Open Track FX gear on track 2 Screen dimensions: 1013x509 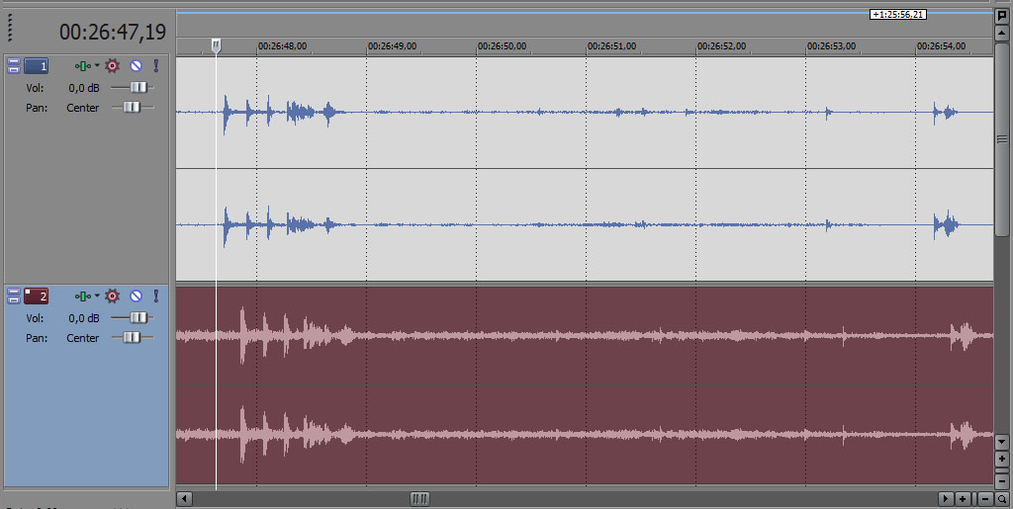click(x=113, y=297)
